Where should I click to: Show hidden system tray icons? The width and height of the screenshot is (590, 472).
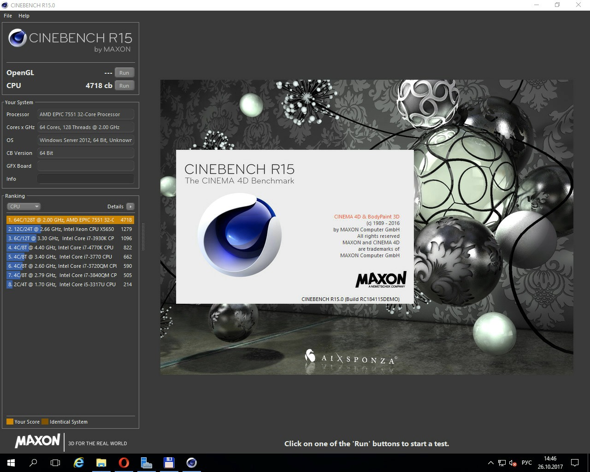coord(491,463)
